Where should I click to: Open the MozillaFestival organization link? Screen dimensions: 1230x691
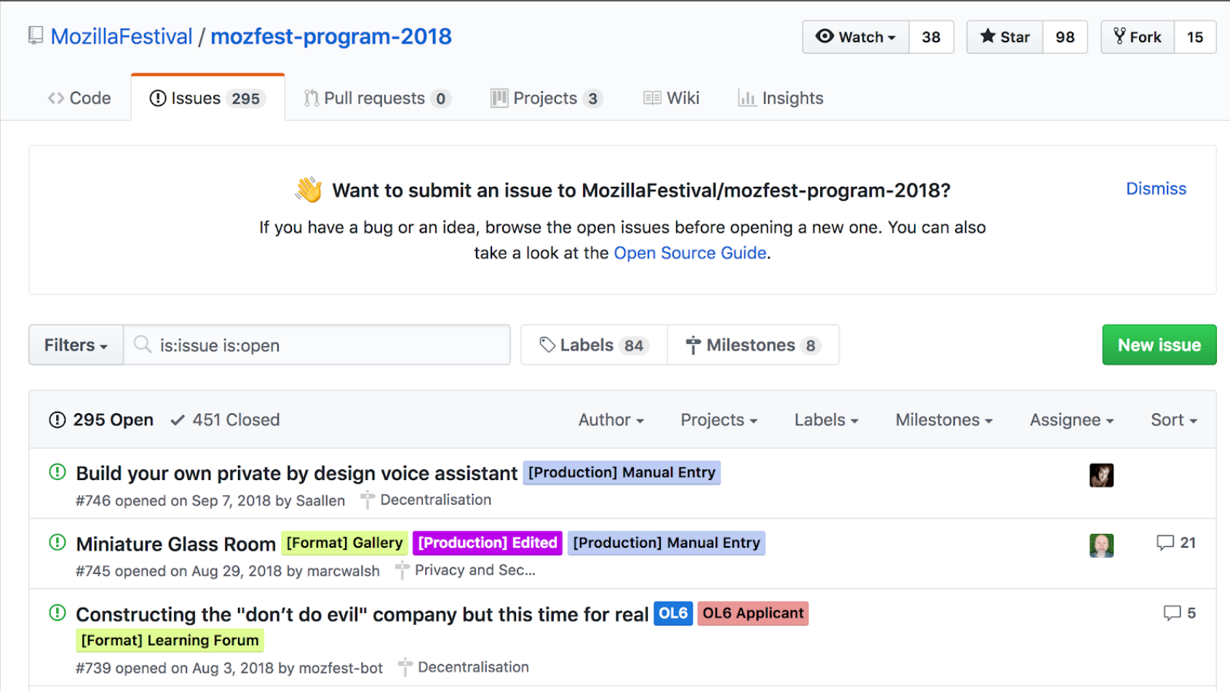(122, 36)
